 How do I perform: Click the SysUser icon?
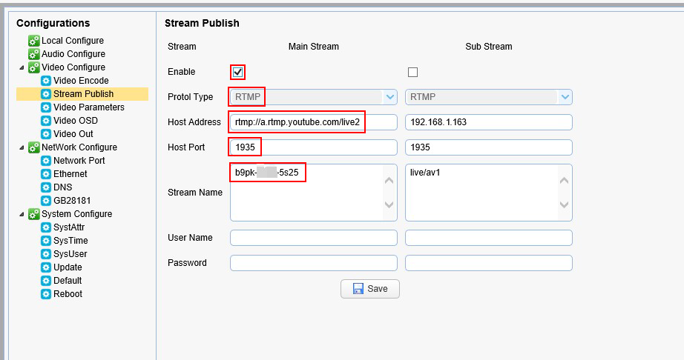(x=46, y=254)
